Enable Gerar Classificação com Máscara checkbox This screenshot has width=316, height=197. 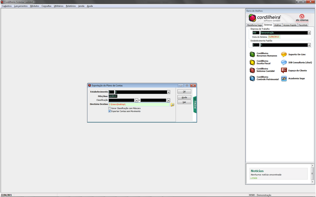click(x=110, y=108)
